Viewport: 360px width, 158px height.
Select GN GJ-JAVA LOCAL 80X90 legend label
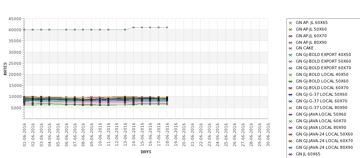[x=321, y=128]
